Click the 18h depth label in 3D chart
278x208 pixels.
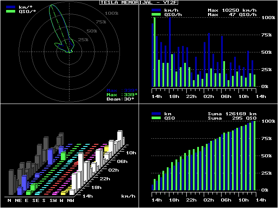[96, 187]
